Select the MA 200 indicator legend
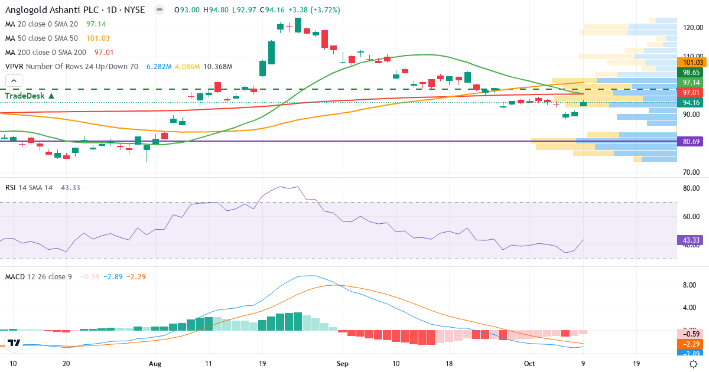The image size is (709, 372). pyautogui.click(x=46, y=53)
